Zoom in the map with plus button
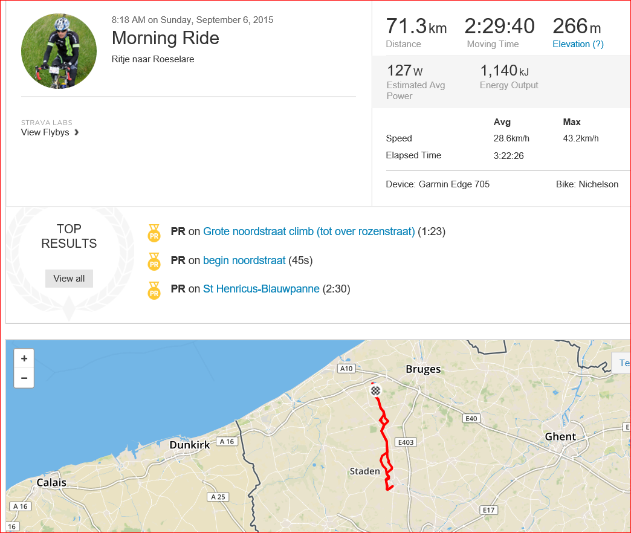Screen dimensions: 631x533 pos(24,358)
